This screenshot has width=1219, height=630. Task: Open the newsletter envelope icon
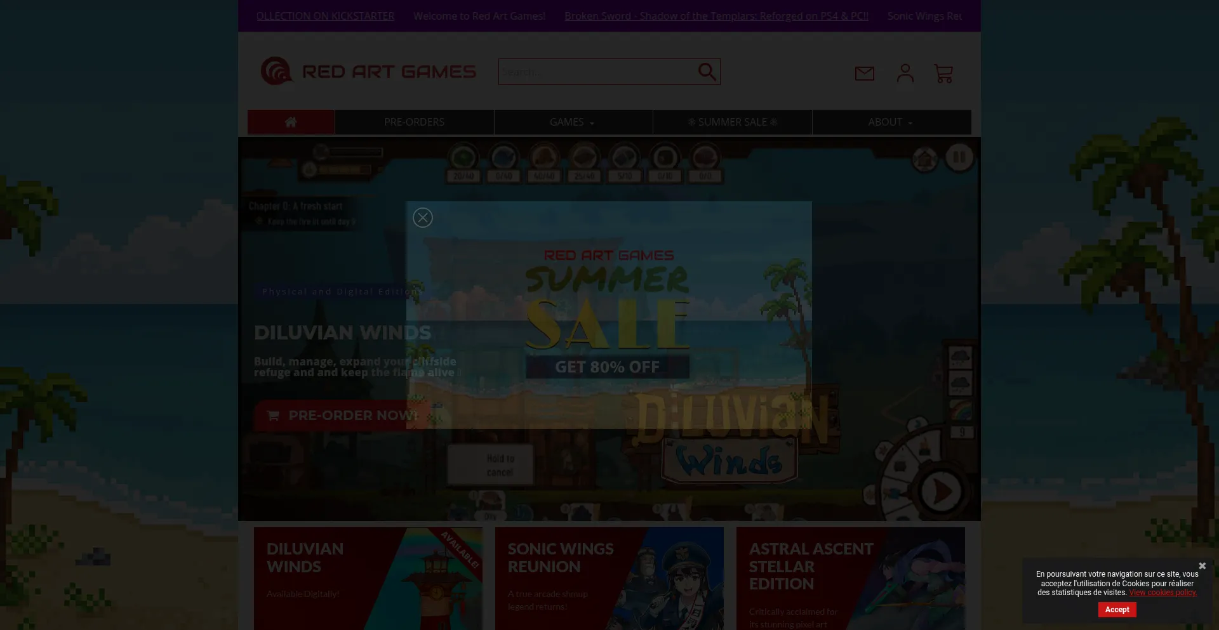(864, 74)
